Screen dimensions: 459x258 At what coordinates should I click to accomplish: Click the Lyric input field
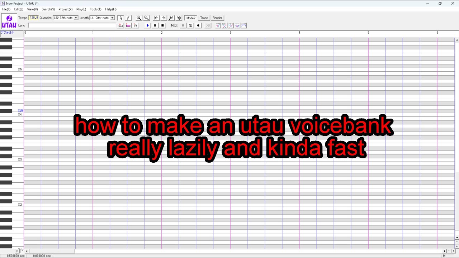(x=72, y=25)
